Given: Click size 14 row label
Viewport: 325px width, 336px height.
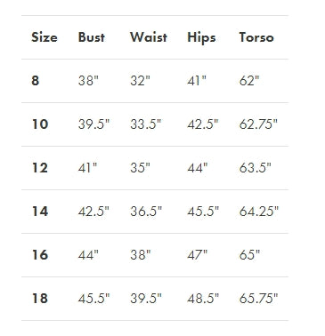Looking at the screenshot, I should click(40, 212).
